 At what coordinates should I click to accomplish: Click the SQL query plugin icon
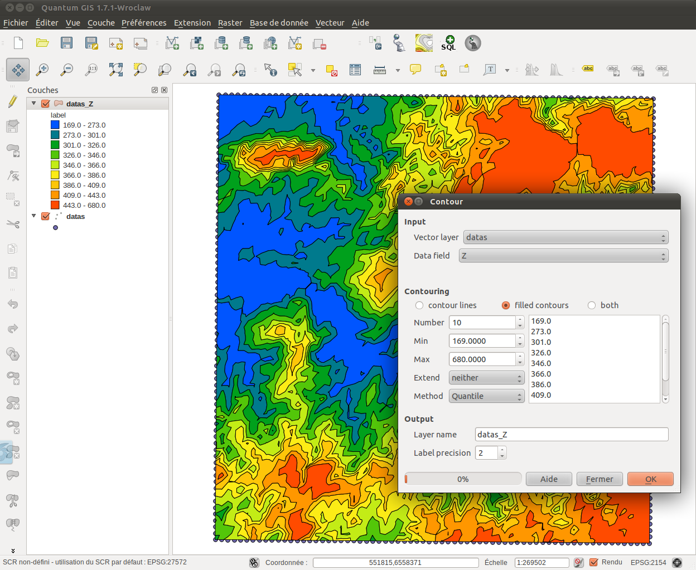coord(448,43)
